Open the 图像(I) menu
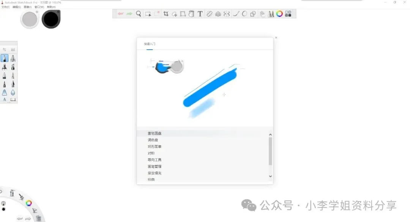The image size is (410, 222). click(x=27, y=7)
